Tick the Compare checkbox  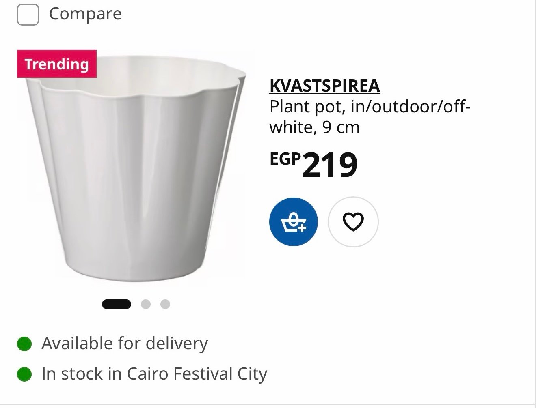click(28, 15)
